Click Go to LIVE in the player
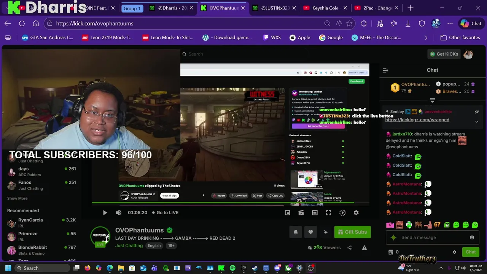Image resolution: width=487 pixels, height=274 pixels. pos(165,213)
